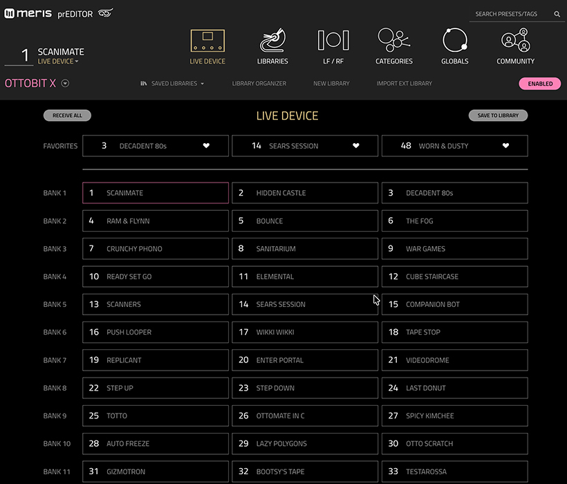
Task: Select preset 5 Bounce
Action: (x=305, y=221)
